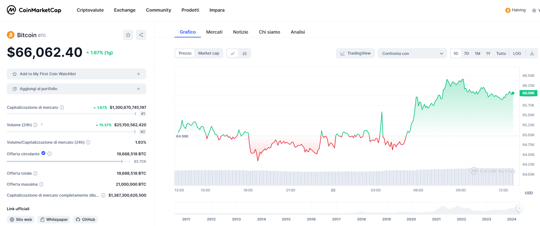This screenshot has height=226, width=540.
Task: Click the 2013 marker on the timeline
Action: coord(236,219)
